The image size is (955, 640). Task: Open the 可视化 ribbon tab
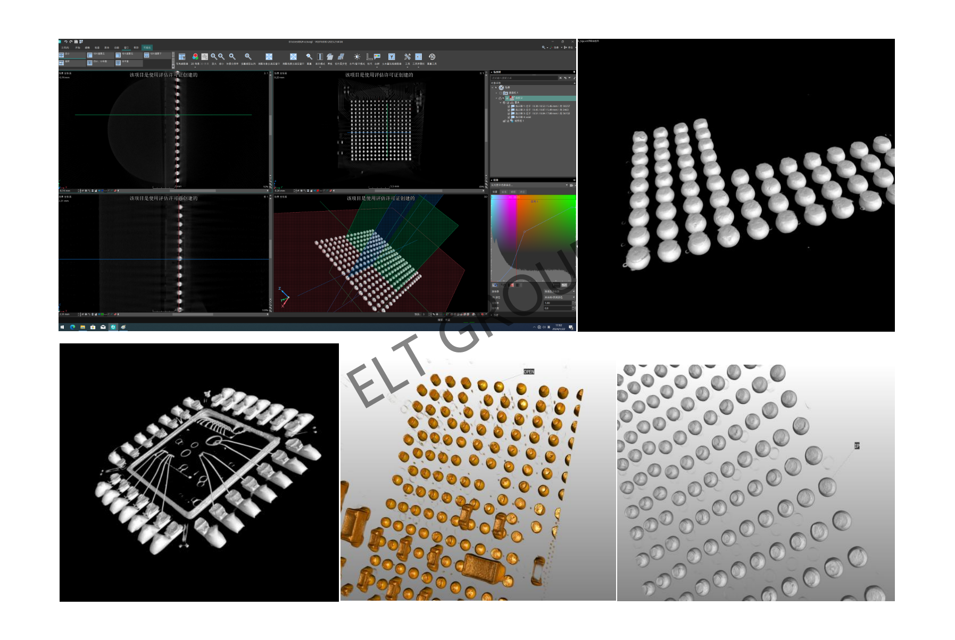pos(147,47)
